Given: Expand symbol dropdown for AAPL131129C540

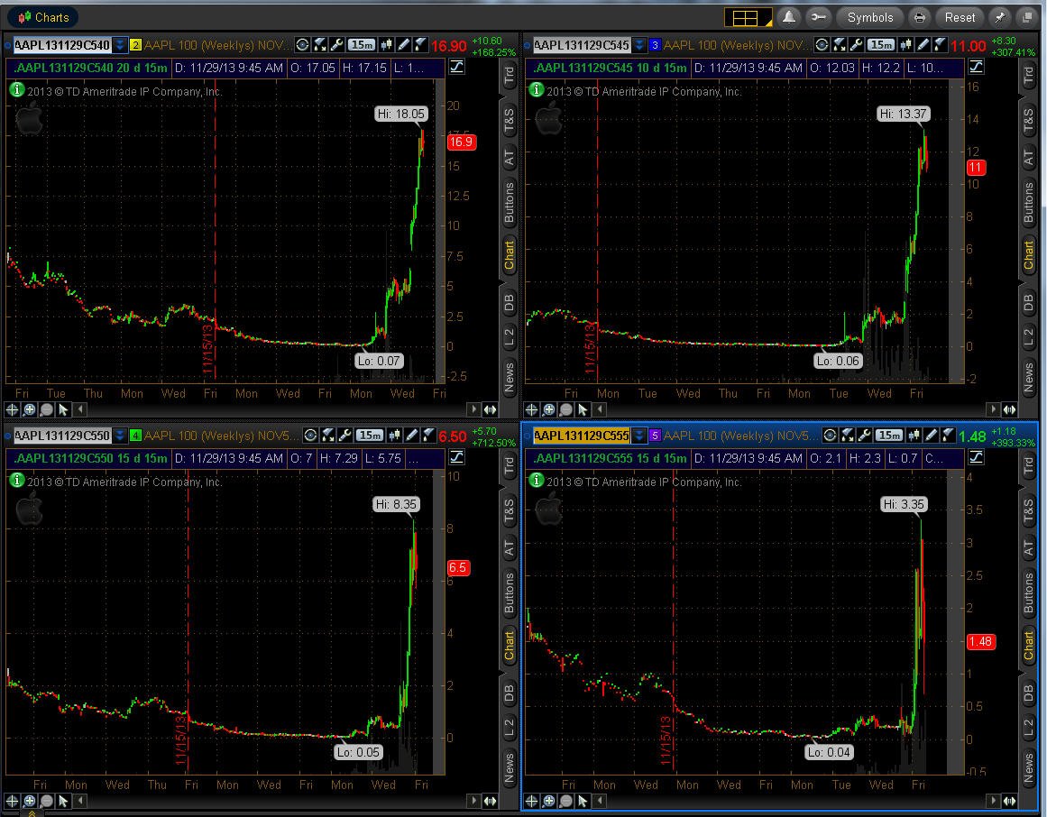Looking at the screenshot, I should [x=120, y=45].
